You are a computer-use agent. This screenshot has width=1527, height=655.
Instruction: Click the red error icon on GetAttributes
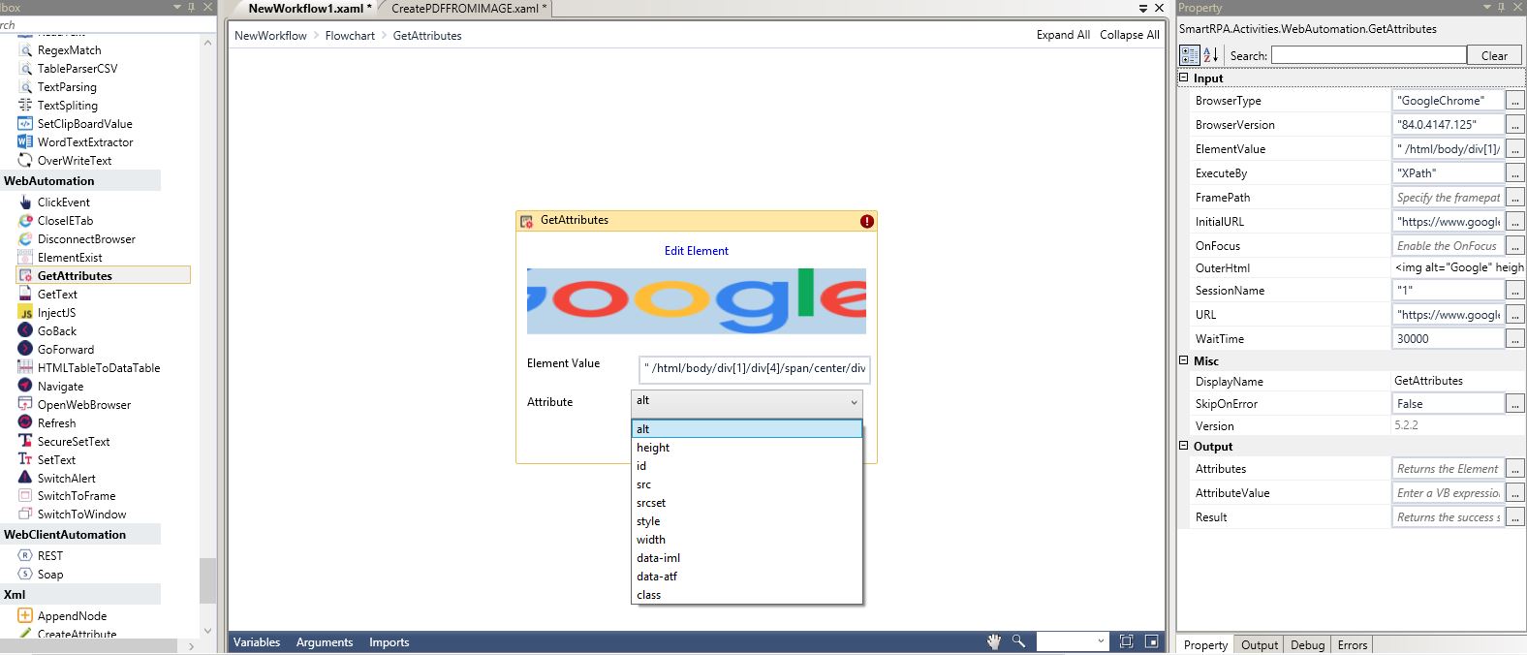(x=866, y=221)
